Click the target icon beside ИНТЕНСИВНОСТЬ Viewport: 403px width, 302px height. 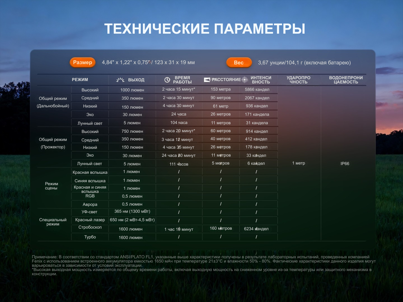pyautogui.click(x=245, y=80)
